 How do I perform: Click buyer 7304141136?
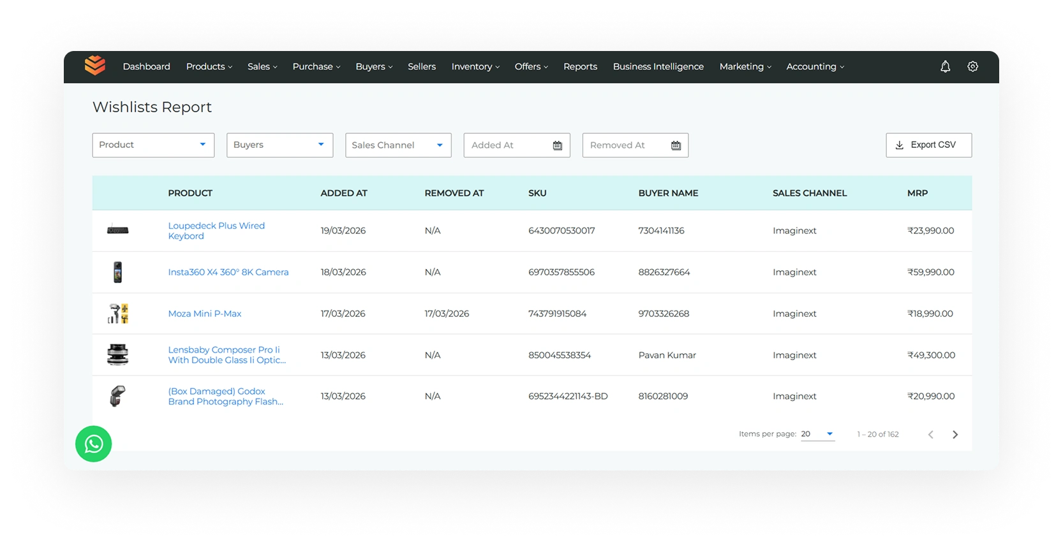coord(661,231)
